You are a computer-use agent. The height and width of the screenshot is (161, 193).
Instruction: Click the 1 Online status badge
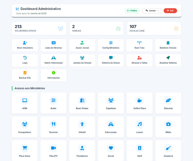coord(132,11)
